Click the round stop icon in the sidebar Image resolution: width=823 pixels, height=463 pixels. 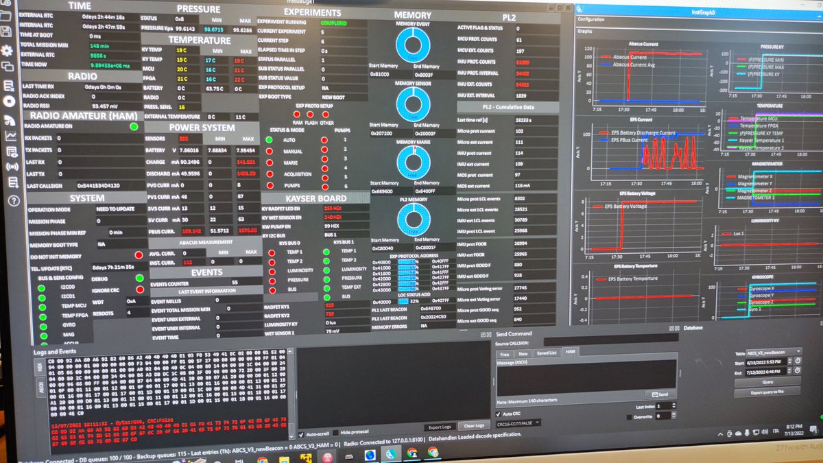click(9, 101)
